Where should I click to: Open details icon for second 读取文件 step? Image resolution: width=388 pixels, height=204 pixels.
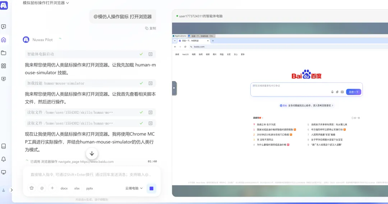151,123
